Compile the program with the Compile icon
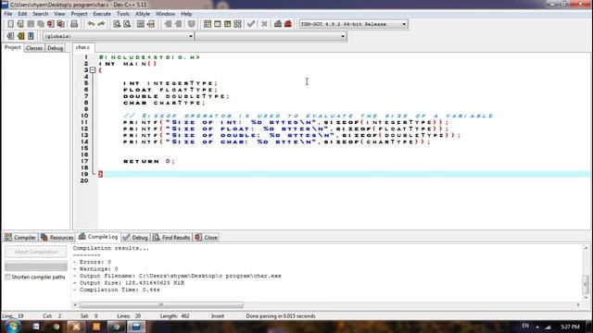 click(208, 24)
